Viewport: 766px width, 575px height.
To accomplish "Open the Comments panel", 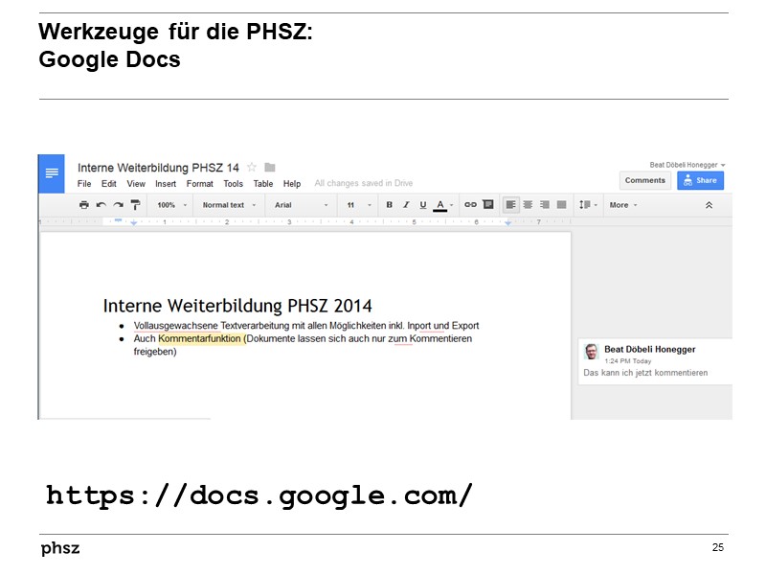I will (x=644, y=180).
